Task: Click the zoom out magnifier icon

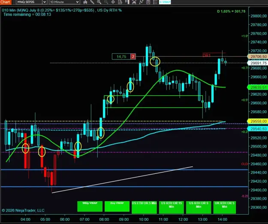Action: click(106, 2)
